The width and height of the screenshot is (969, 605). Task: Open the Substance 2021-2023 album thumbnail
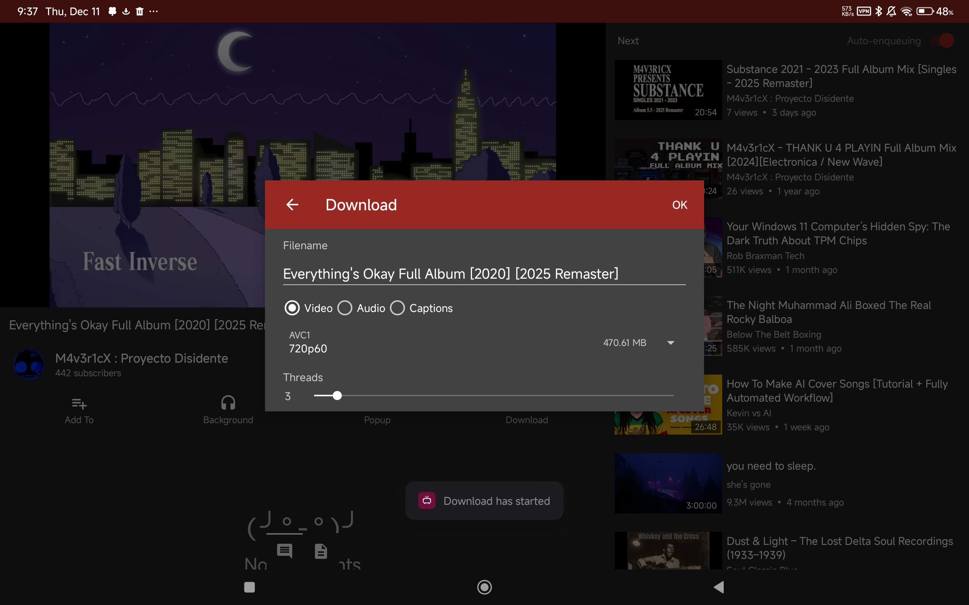[x=668, y=90]
